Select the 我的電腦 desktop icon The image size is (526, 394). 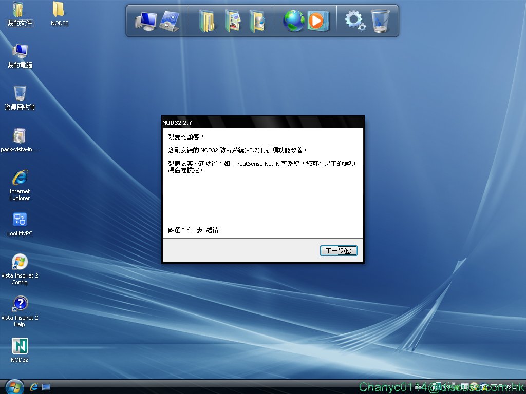tap(20, 56)
